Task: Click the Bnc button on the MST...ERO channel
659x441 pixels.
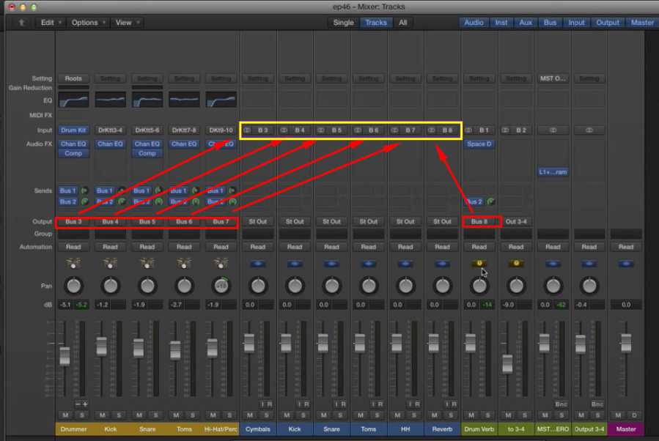Action: point(561,404)
